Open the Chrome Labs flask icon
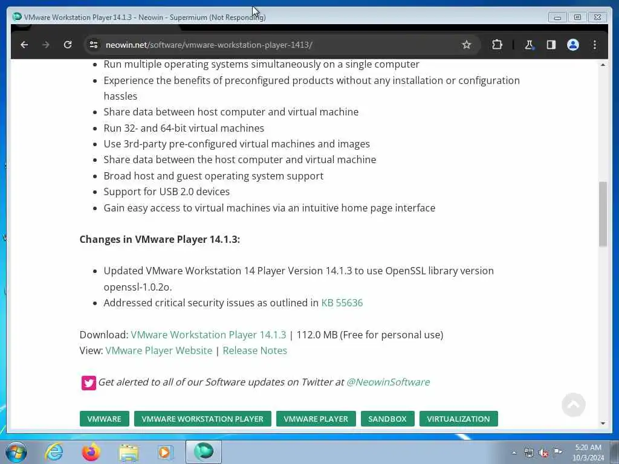The image size is (619, 464). point(529,45)
